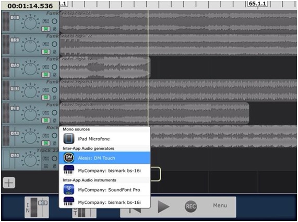
Task: Click the Track 23 name label
Action: pyautogui.click(x=47, y=150)
